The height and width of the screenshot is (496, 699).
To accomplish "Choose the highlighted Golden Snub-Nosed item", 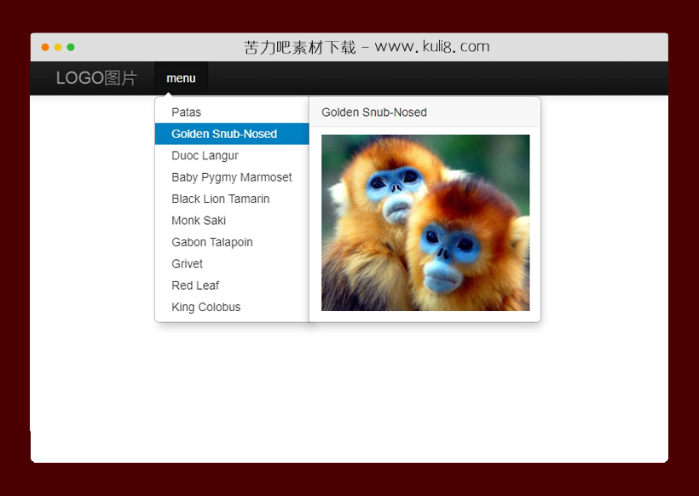I will tap(224, 134).
